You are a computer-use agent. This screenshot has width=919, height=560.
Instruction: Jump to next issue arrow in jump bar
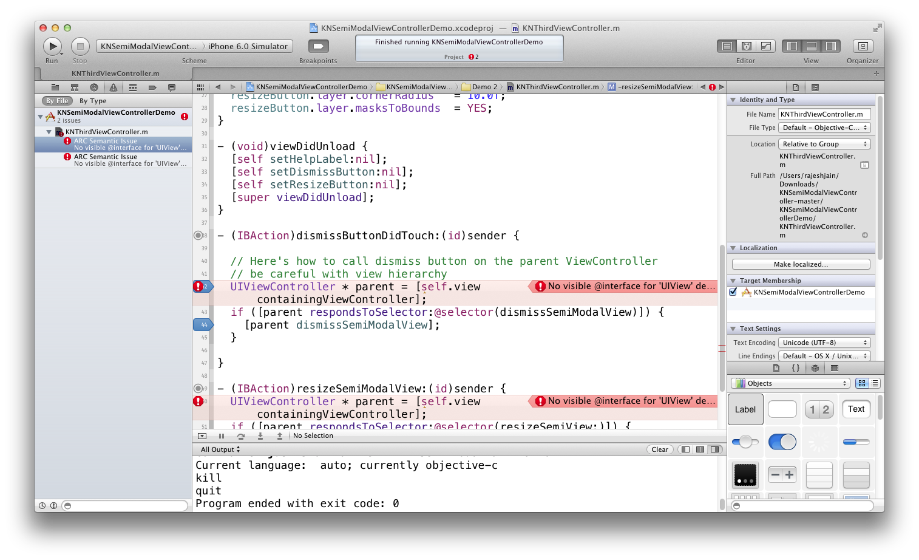pyautogui.click(x=722, y=87)
